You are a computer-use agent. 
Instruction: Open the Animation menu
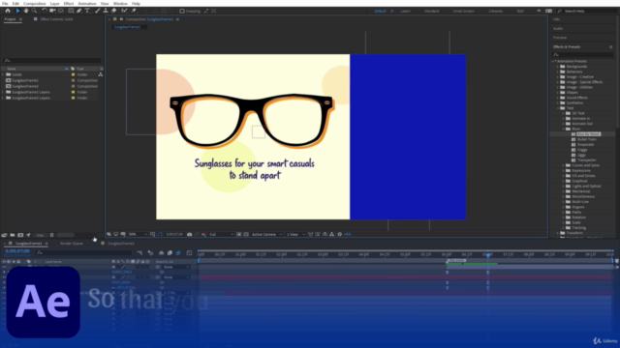point(87,4)
